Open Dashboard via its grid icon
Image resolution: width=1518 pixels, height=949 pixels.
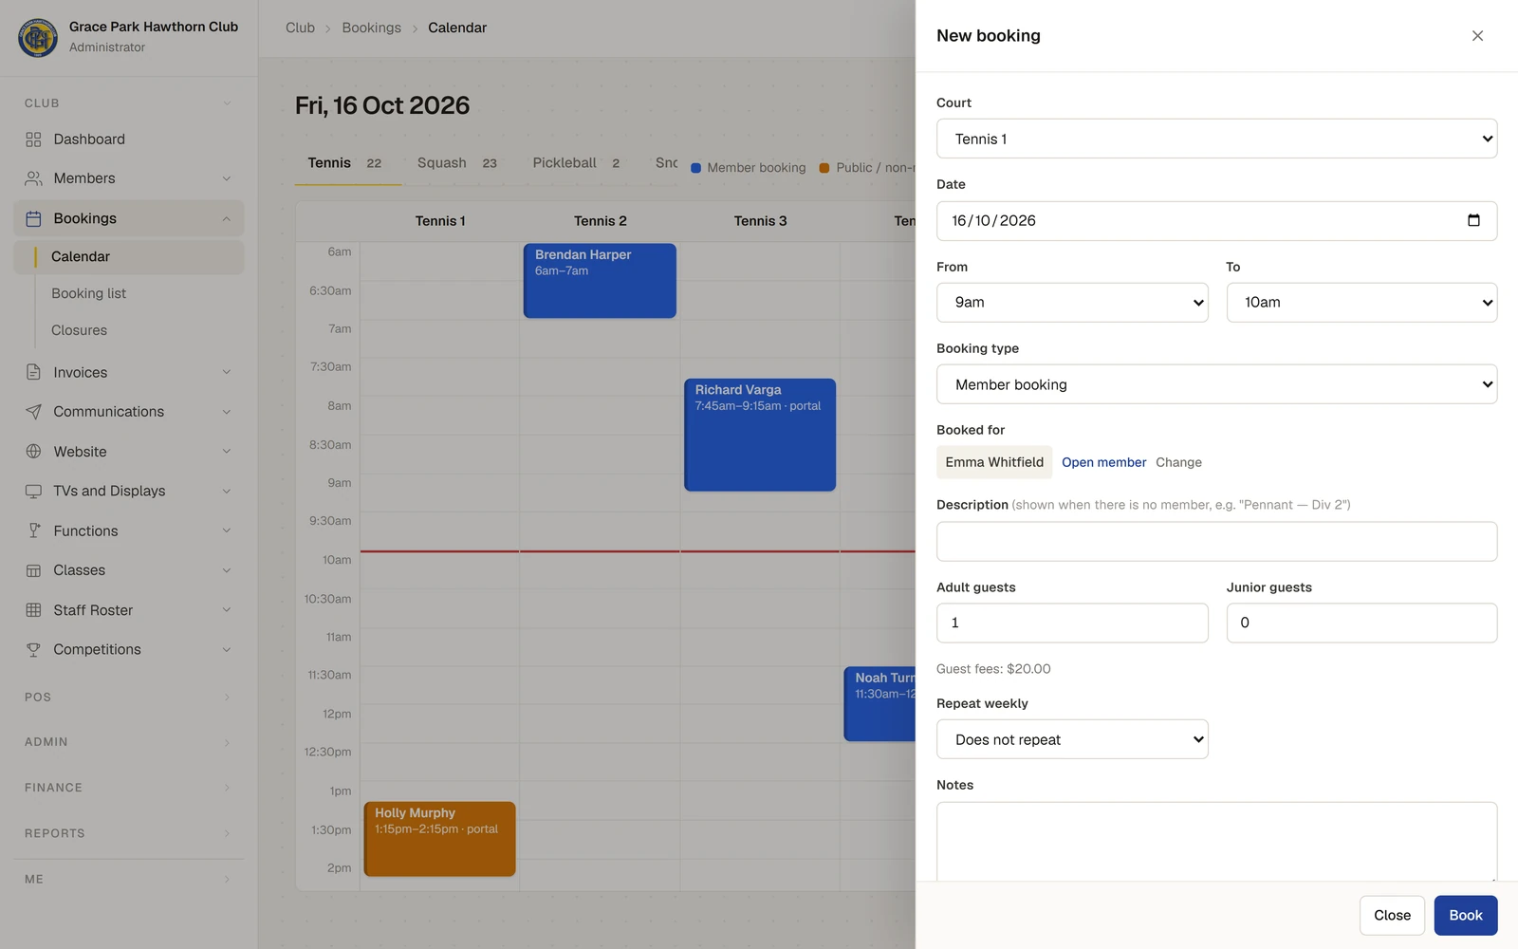[x=33, y=140]
